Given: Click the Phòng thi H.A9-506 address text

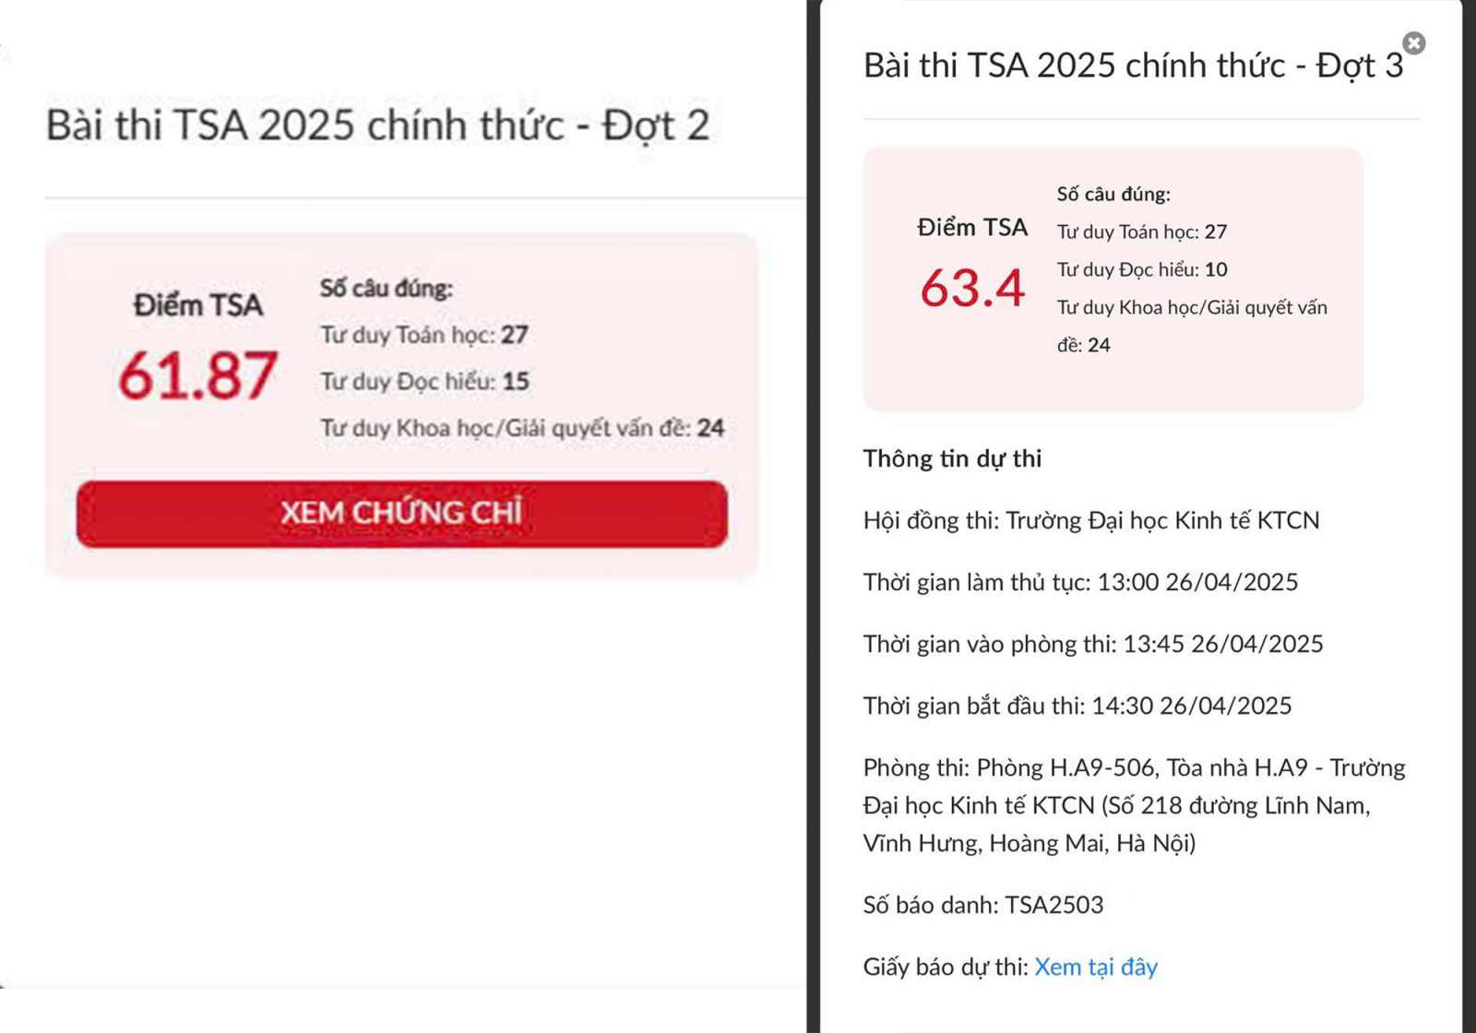Looking at the screenshot, I should tap(1135, 805).
